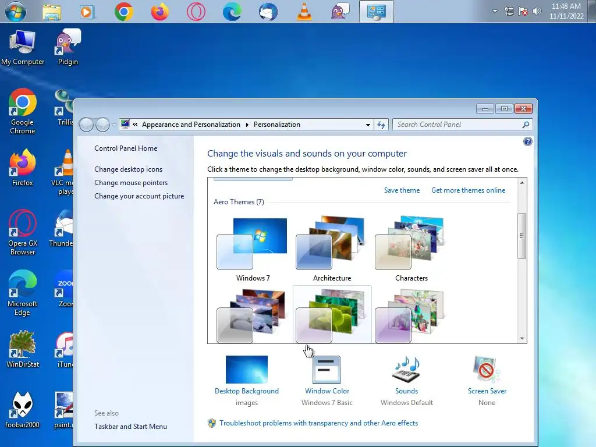Click Save theme link

[x=402, y=190]
